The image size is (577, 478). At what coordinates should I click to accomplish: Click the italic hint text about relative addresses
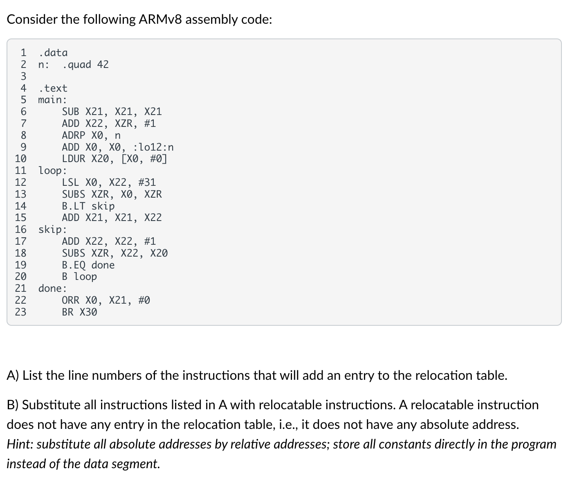282,454
